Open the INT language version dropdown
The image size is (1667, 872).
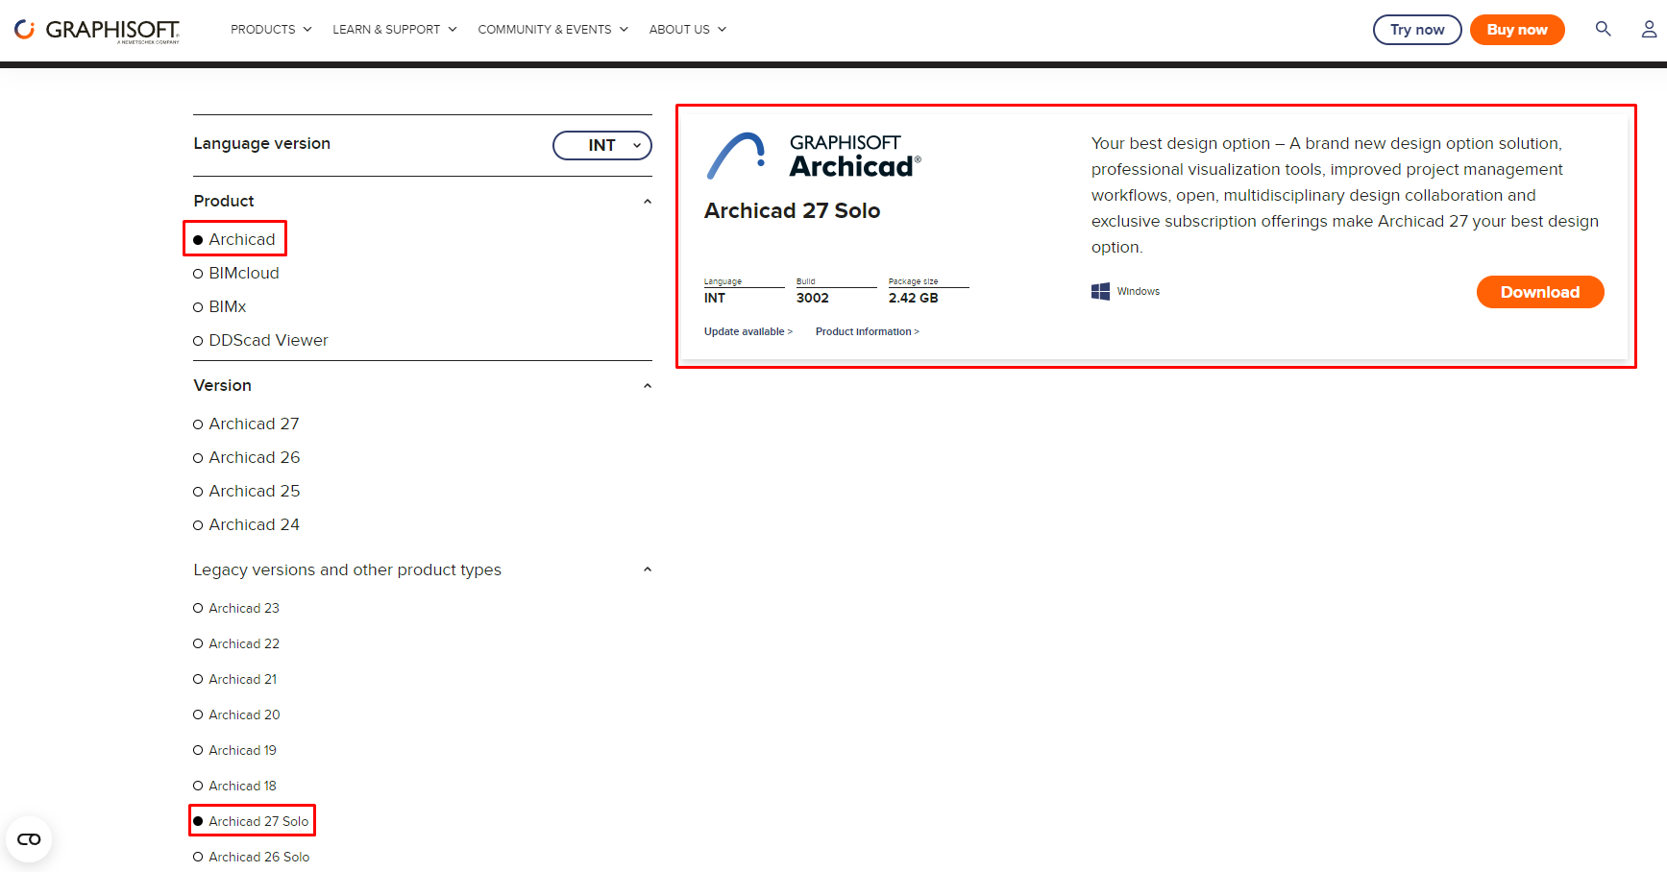coord(601,145)
